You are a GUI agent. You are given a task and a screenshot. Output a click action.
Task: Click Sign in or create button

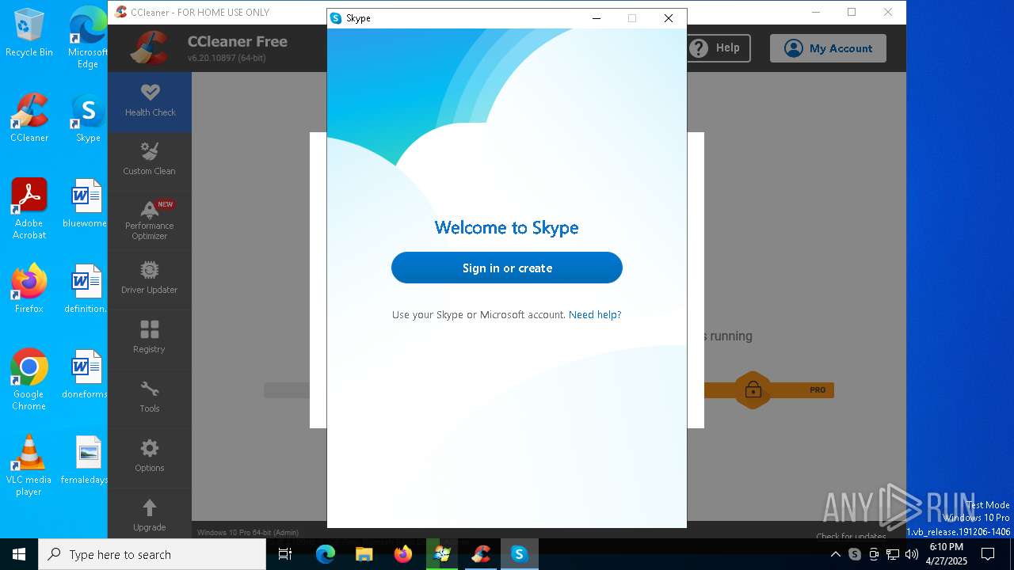click(507, 268)
